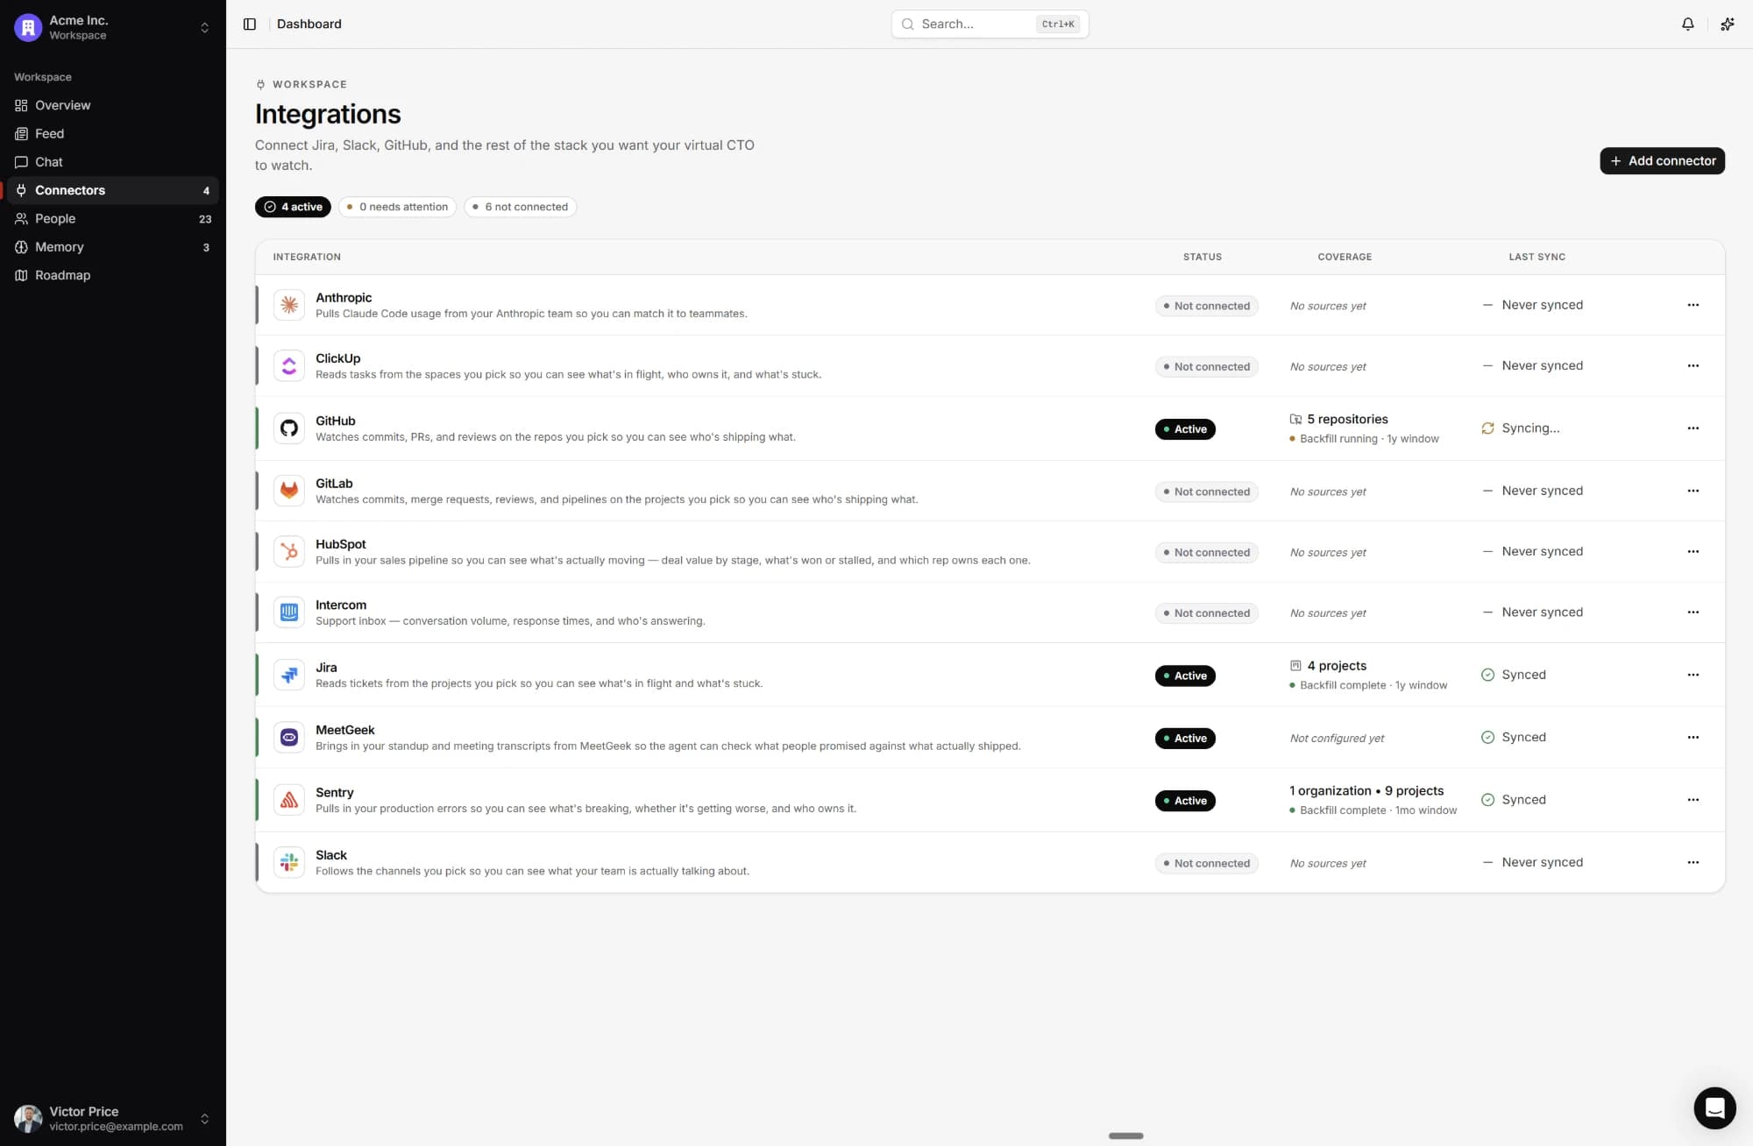
Task: Click the search magnifier icon
Action: pyautogui.click(x=908, y=25)
